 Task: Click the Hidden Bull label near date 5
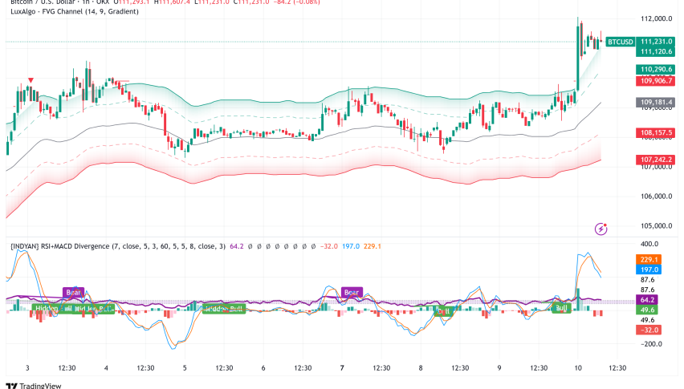pos(224,309)
